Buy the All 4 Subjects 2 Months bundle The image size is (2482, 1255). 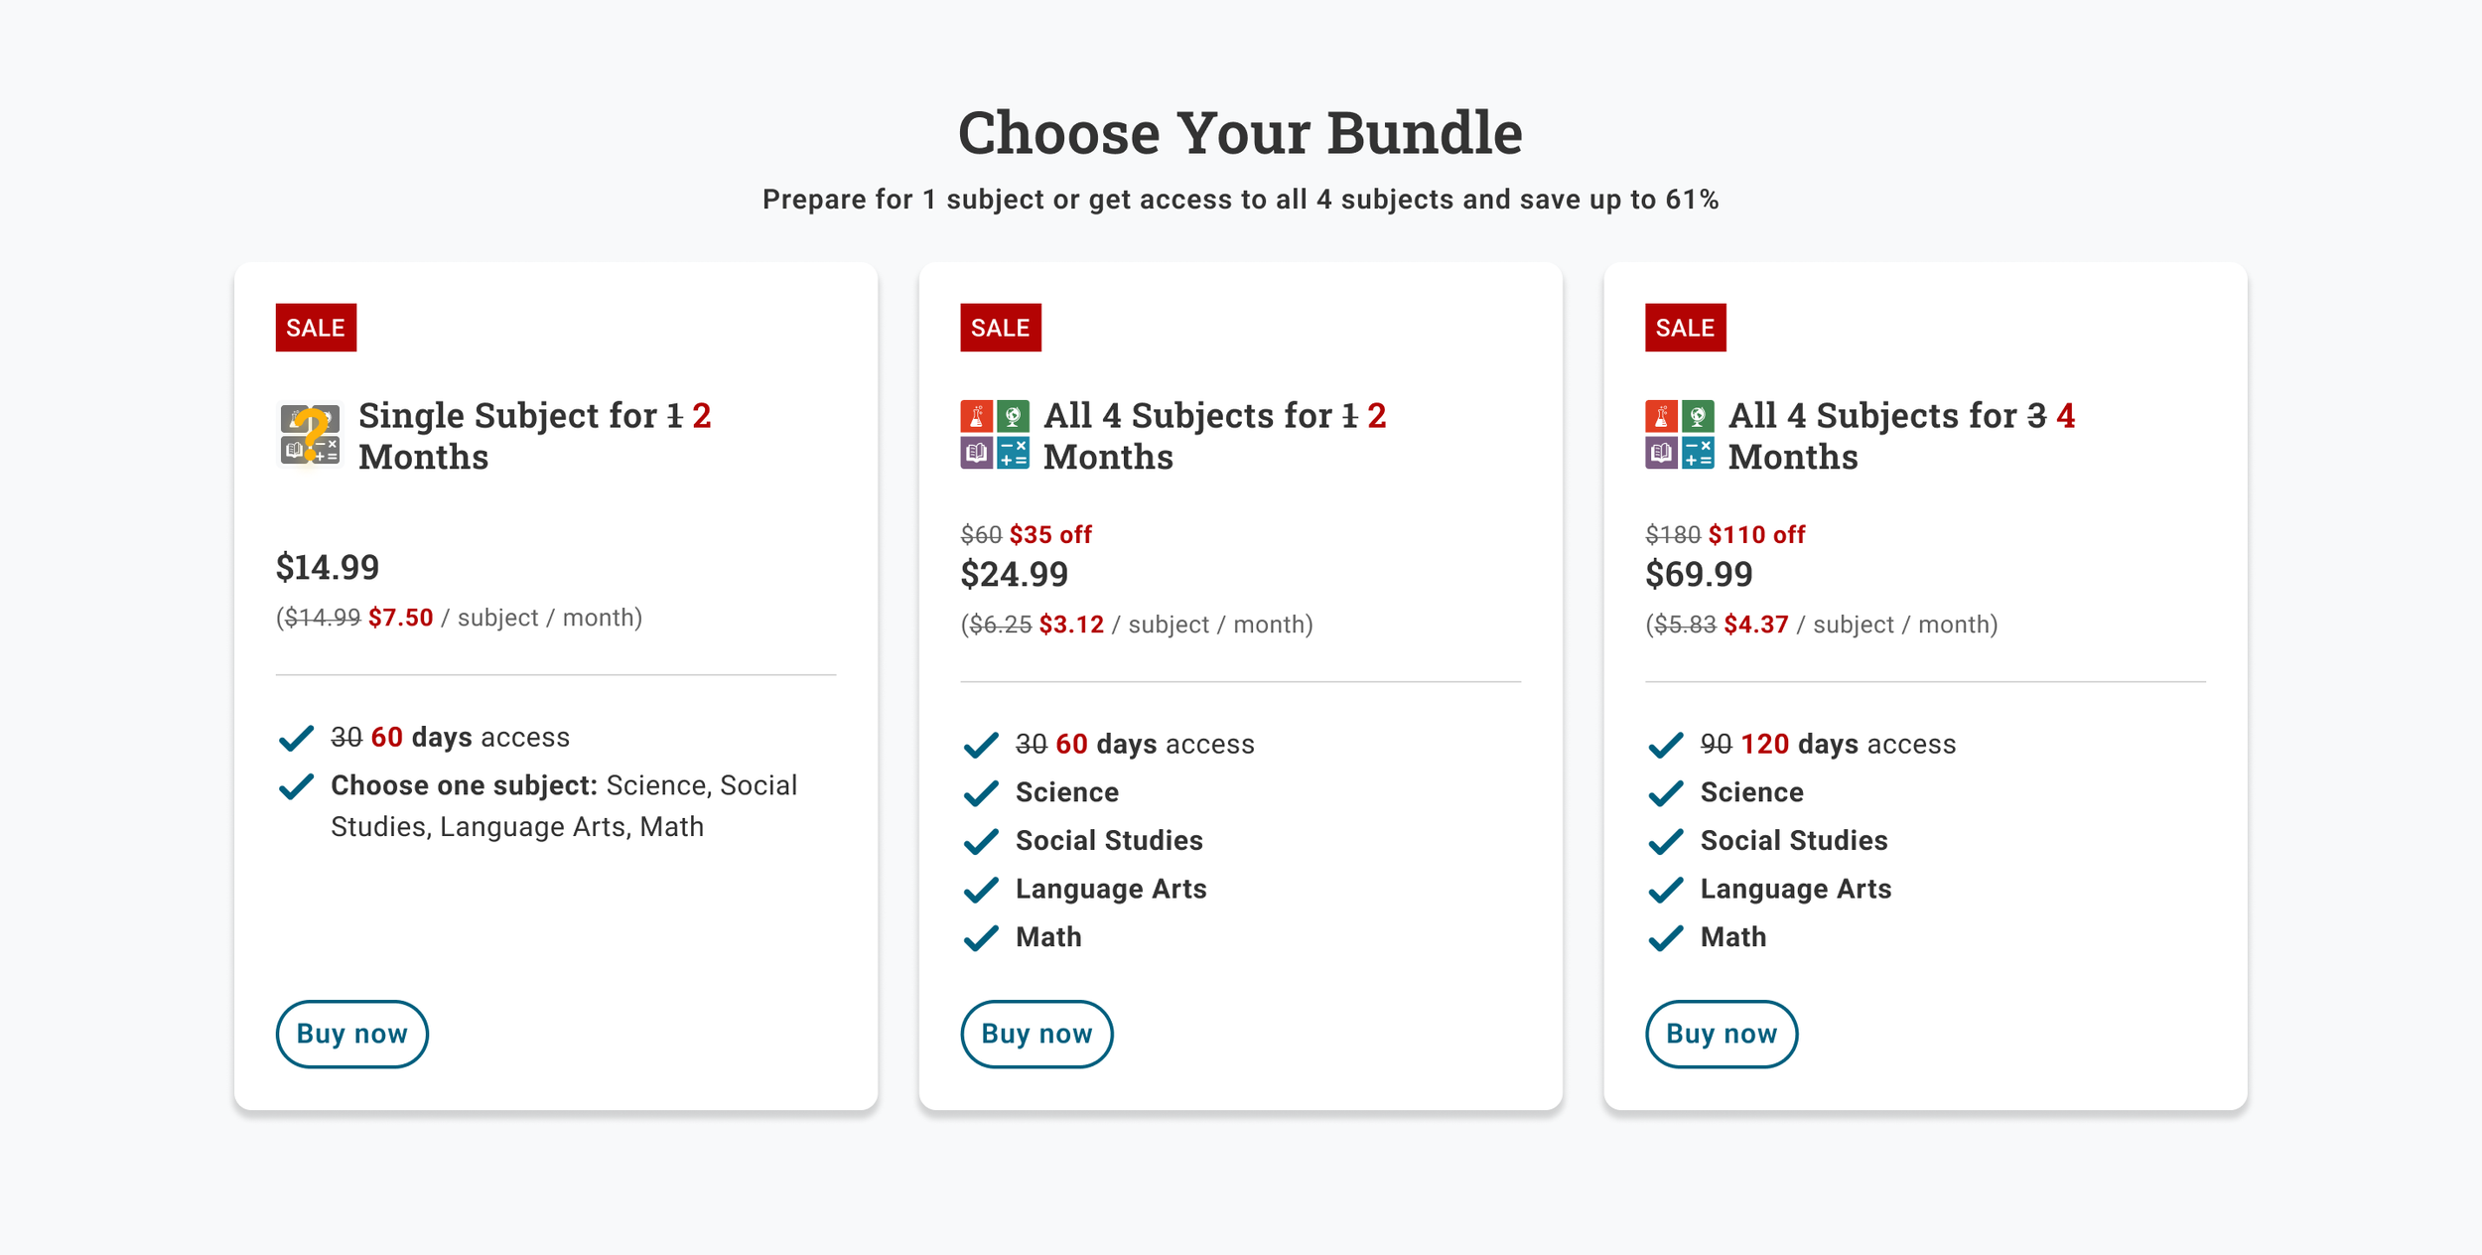(x=1036, y=1034)
